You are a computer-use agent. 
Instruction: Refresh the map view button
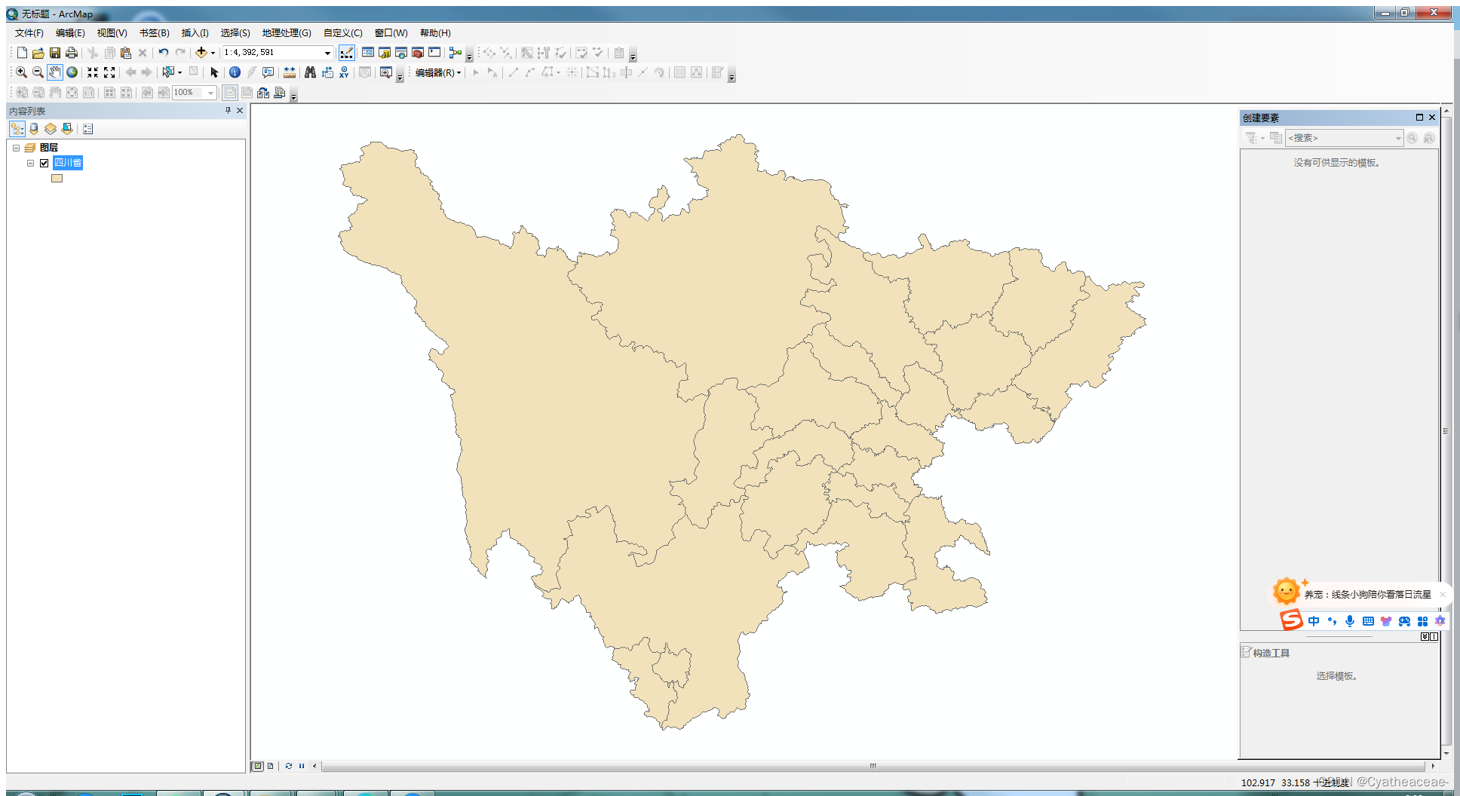click(x=289, y=766)
